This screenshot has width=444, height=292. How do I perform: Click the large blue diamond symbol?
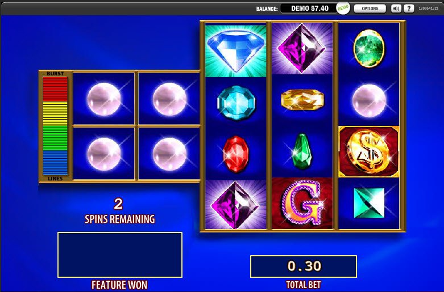235,51
